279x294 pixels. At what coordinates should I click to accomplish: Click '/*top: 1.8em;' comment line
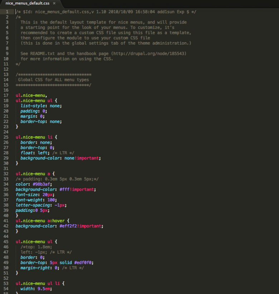[36, 247]
